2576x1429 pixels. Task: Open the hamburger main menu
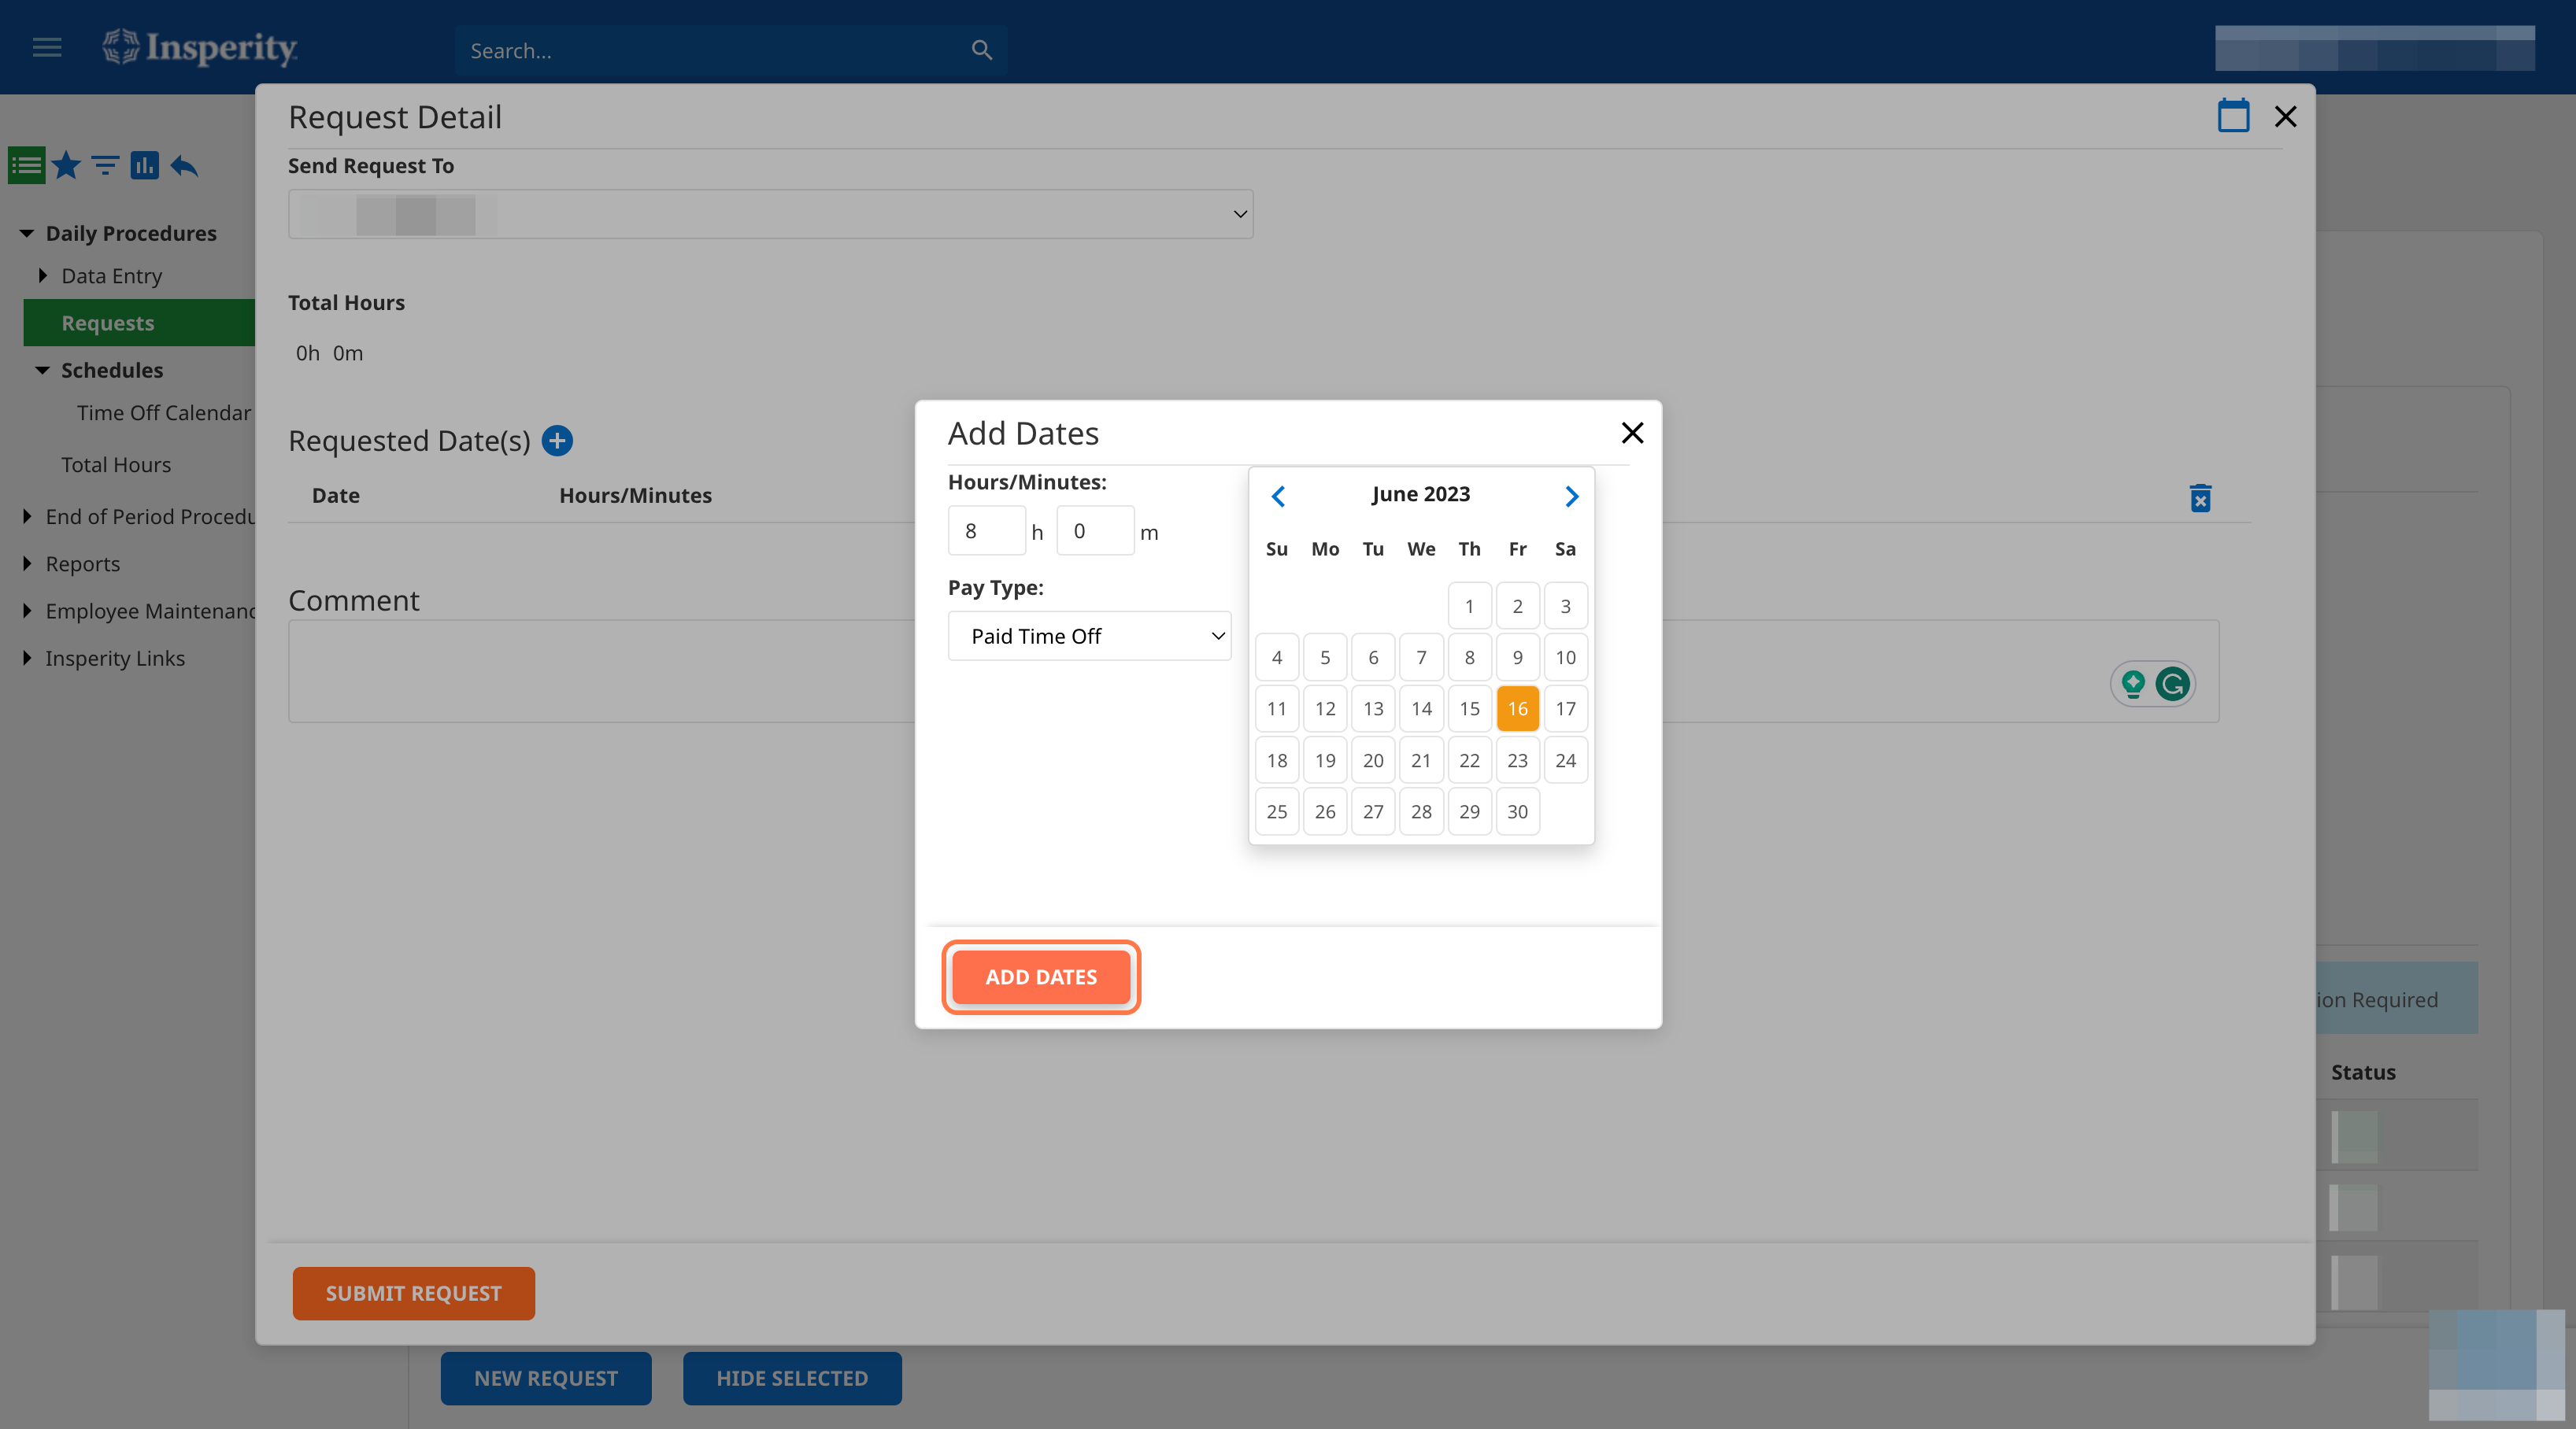tap(47, 47)
